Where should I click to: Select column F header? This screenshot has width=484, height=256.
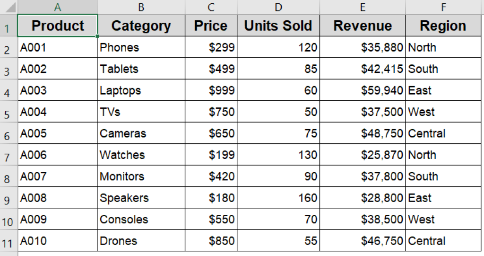tap(443, 7)
